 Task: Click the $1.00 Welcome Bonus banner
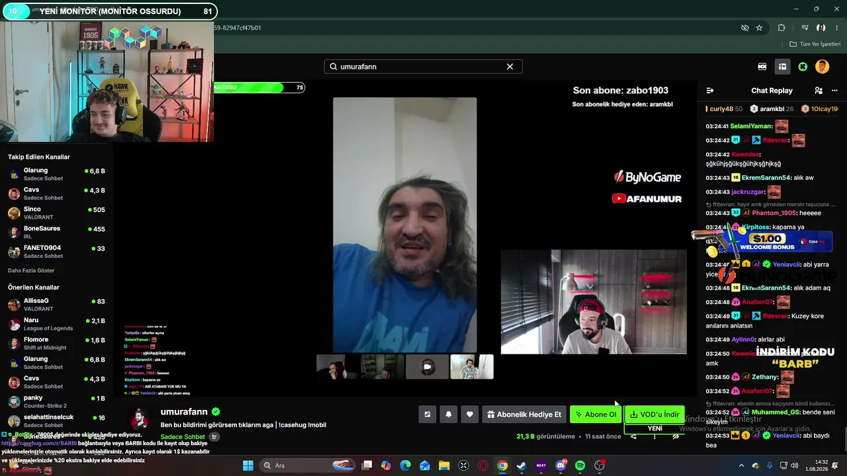tap(766, 241)
